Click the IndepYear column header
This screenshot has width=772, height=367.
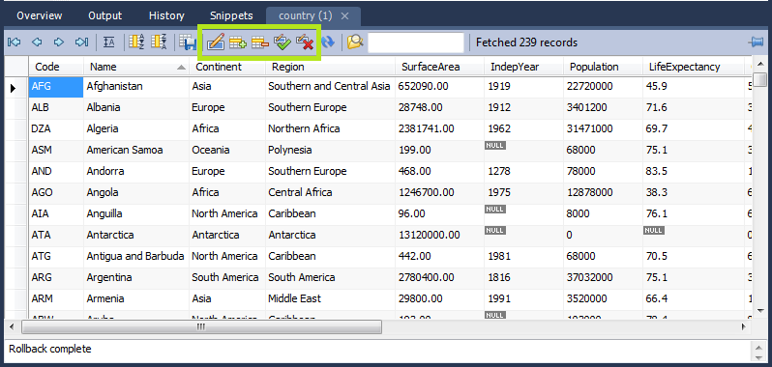(x=523, y=67)
